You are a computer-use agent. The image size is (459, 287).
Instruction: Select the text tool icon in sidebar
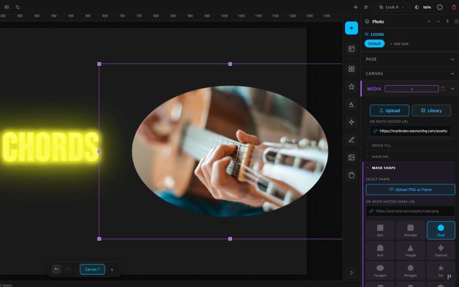click(352, 104)
